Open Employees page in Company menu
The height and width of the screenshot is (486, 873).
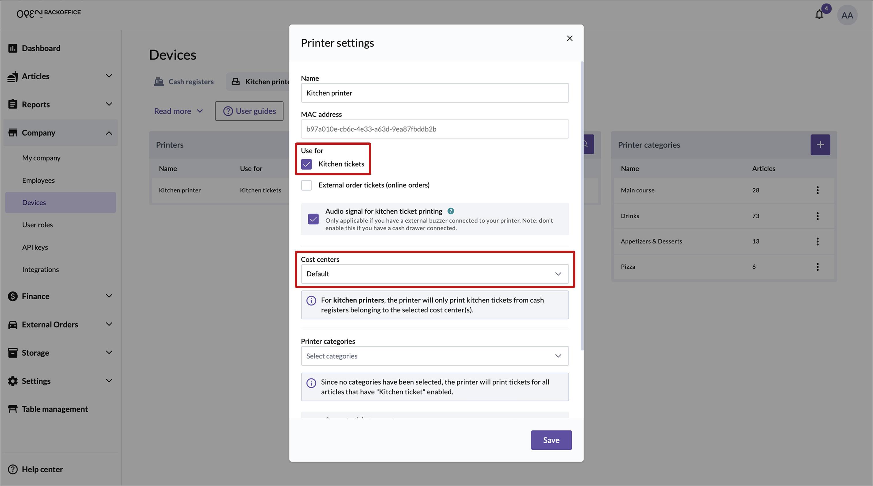[x=38, y=180]
